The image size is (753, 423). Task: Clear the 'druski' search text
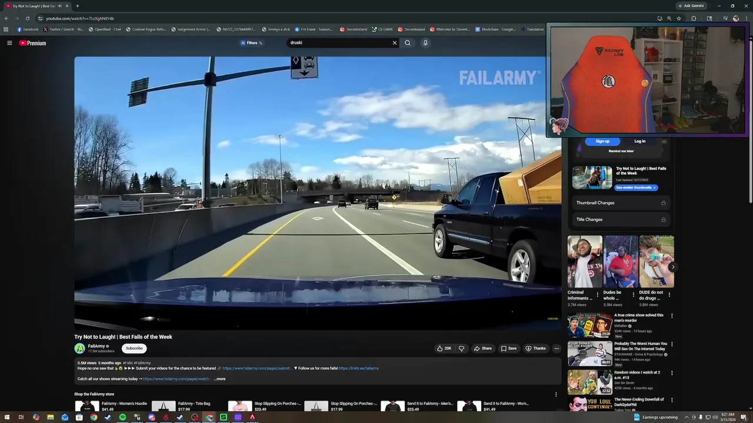(x=395, y=43)
